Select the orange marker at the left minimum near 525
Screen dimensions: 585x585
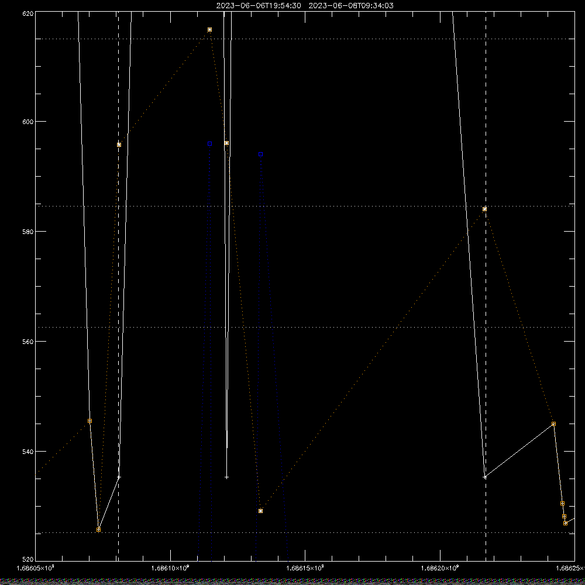coord(98,529)
